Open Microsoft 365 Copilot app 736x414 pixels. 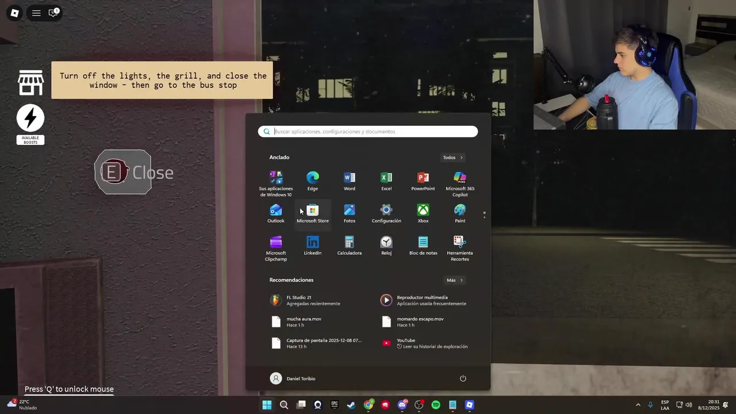(x=460, y=184)
